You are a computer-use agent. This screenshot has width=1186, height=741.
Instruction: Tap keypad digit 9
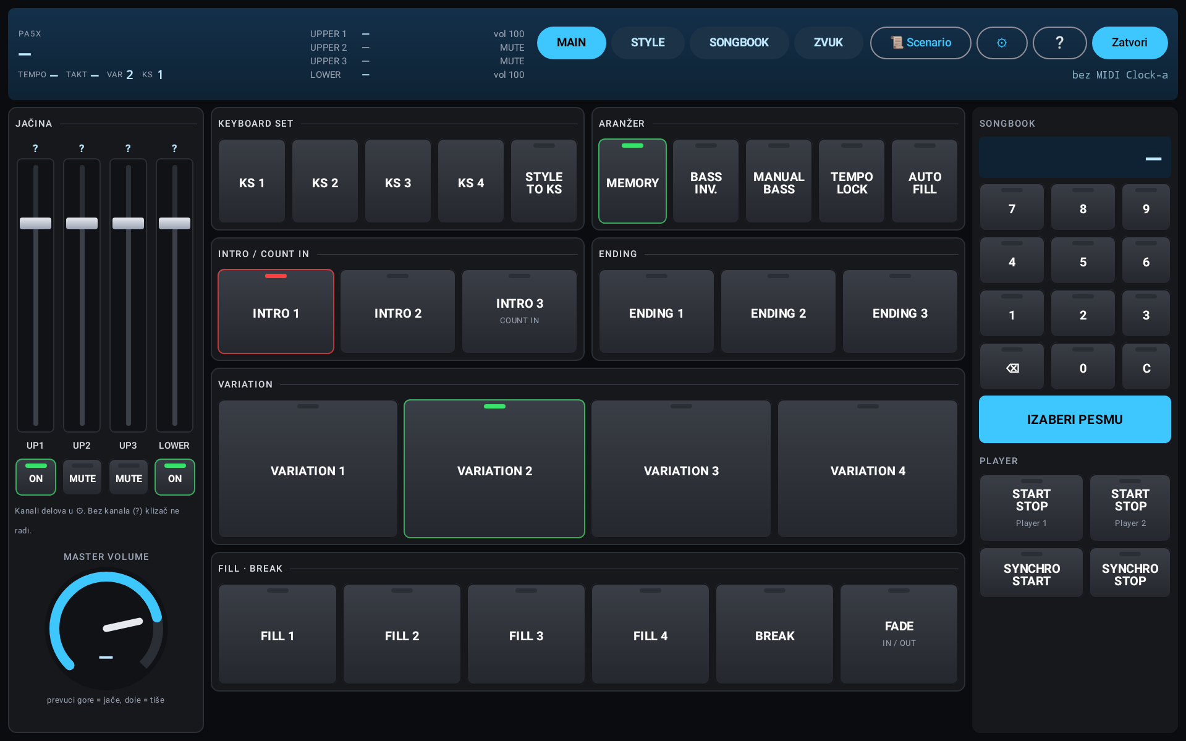pos(1146,207)
